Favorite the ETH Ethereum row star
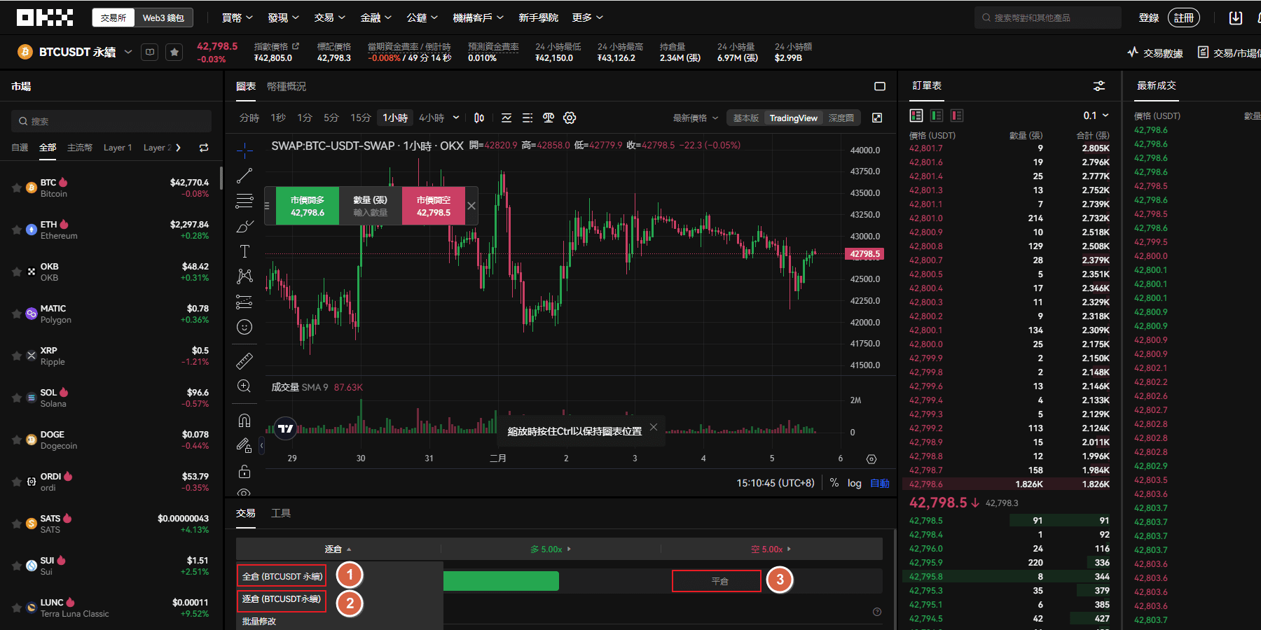The image size is (1261, 630). pyautogui.click(x=17, y=230)
